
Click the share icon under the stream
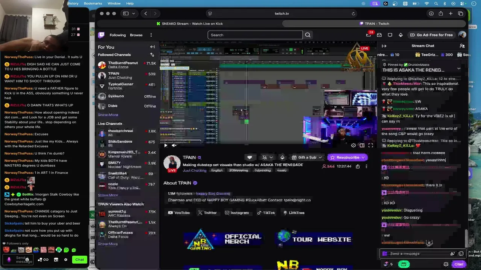pos(358,166)
